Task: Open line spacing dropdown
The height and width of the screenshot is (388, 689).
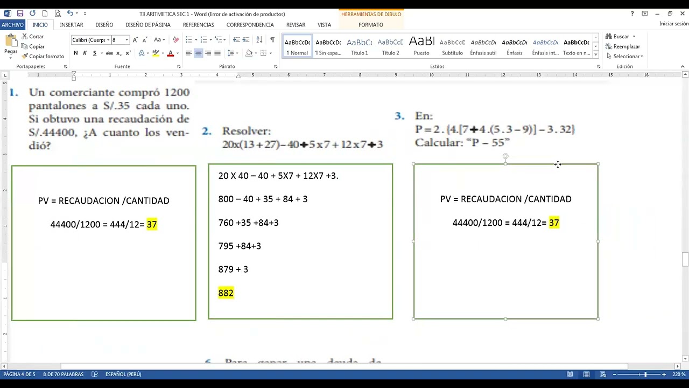Action: pos(237,53)
